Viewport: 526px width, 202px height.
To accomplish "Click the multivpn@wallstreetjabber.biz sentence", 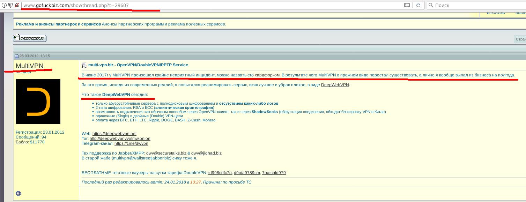I will [x=139, y=158].
